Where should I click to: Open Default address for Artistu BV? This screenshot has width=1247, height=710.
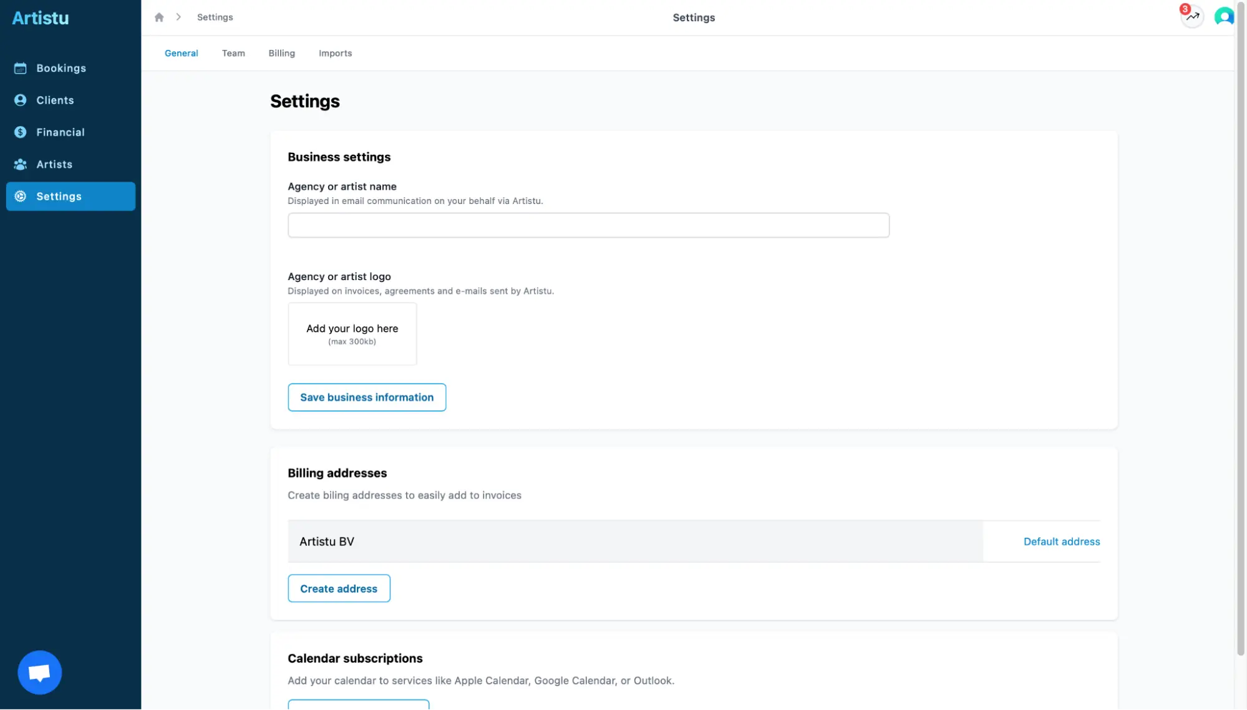[x=1062, y=542]
